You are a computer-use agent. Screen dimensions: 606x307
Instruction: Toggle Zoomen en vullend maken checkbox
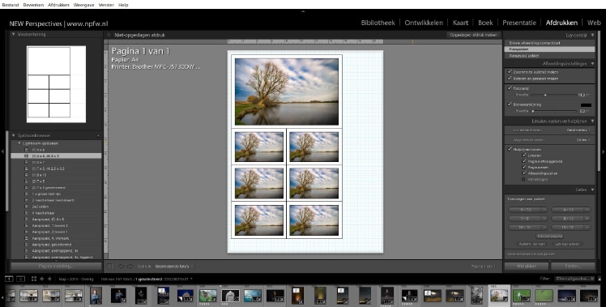click(x=510, y=72)
